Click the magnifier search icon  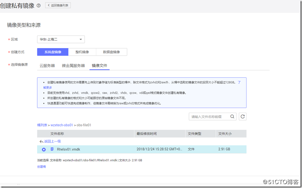pyautogui.click(x=232, y=117)
